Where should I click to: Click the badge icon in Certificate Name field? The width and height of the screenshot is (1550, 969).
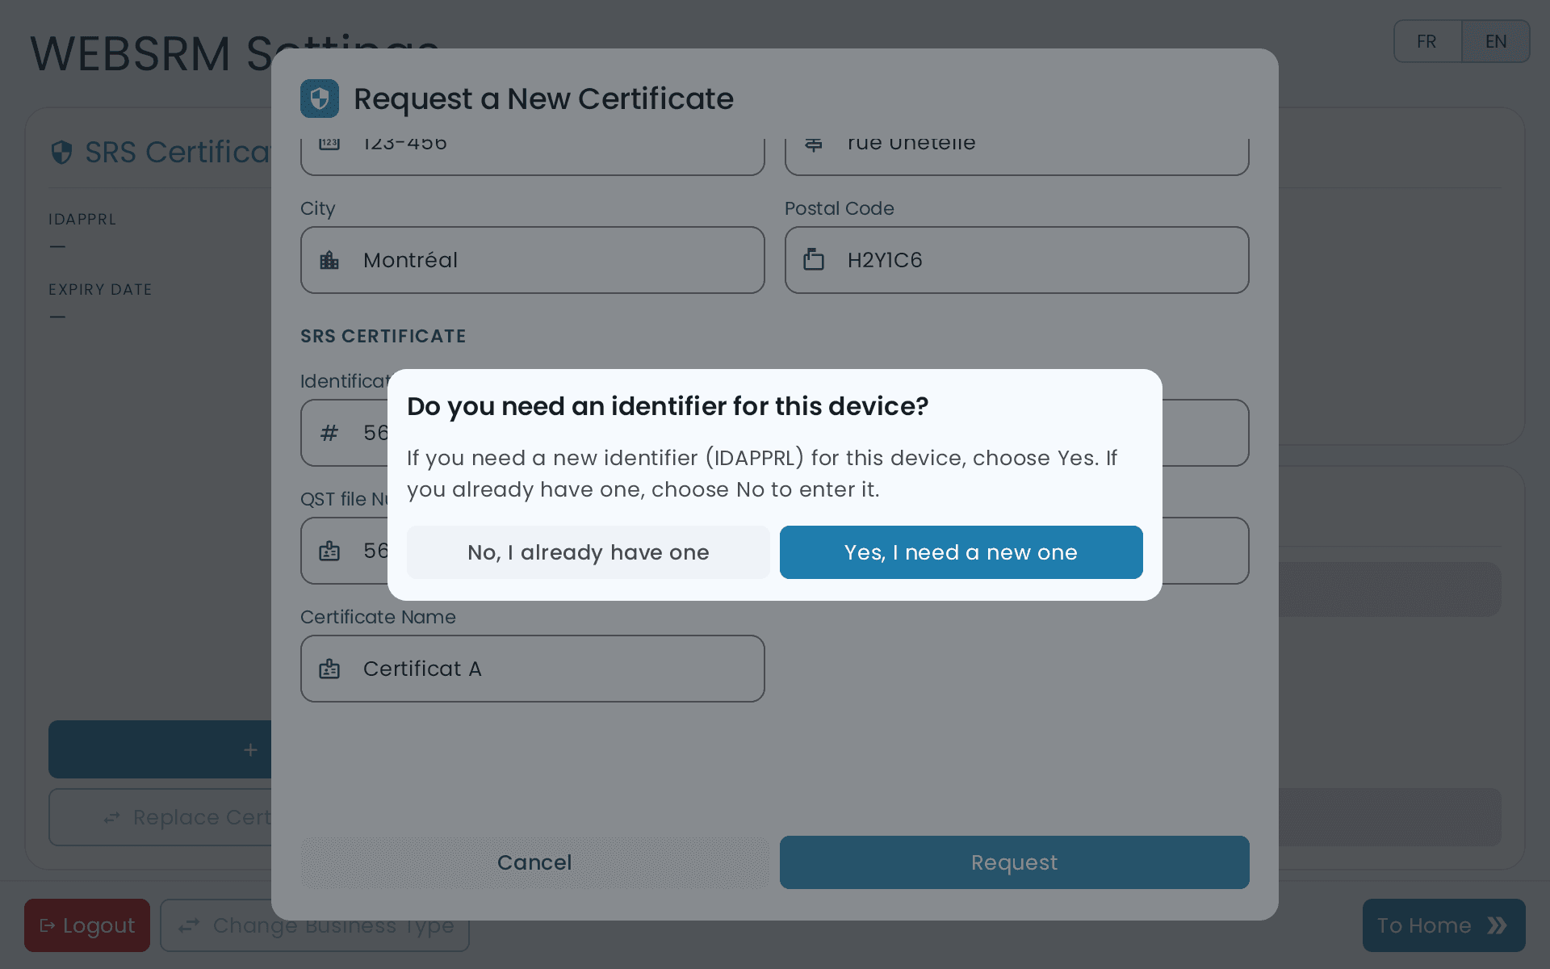[x=329, y=669]
